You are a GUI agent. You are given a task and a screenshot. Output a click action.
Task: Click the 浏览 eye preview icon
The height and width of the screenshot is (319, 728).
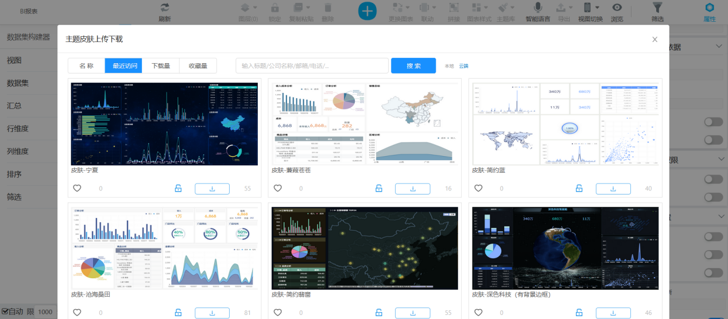[x=617, y=7]
